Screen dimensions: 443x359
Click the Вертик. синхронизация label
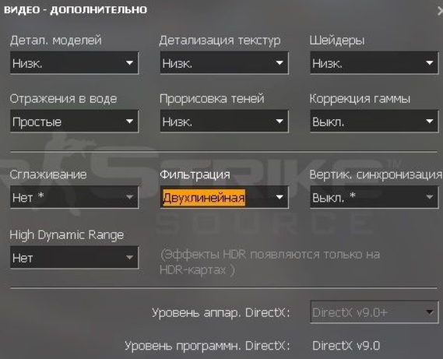376,174
